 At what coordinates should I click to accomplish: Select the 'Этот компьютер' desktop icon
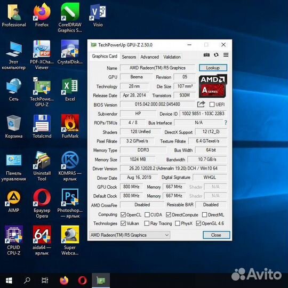tap(14, 55)
